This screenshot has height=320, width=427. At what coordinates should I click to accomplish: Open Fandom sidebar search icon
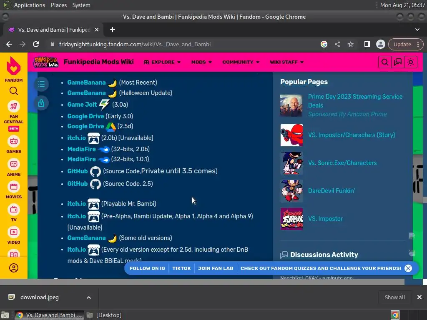(14, 91)
